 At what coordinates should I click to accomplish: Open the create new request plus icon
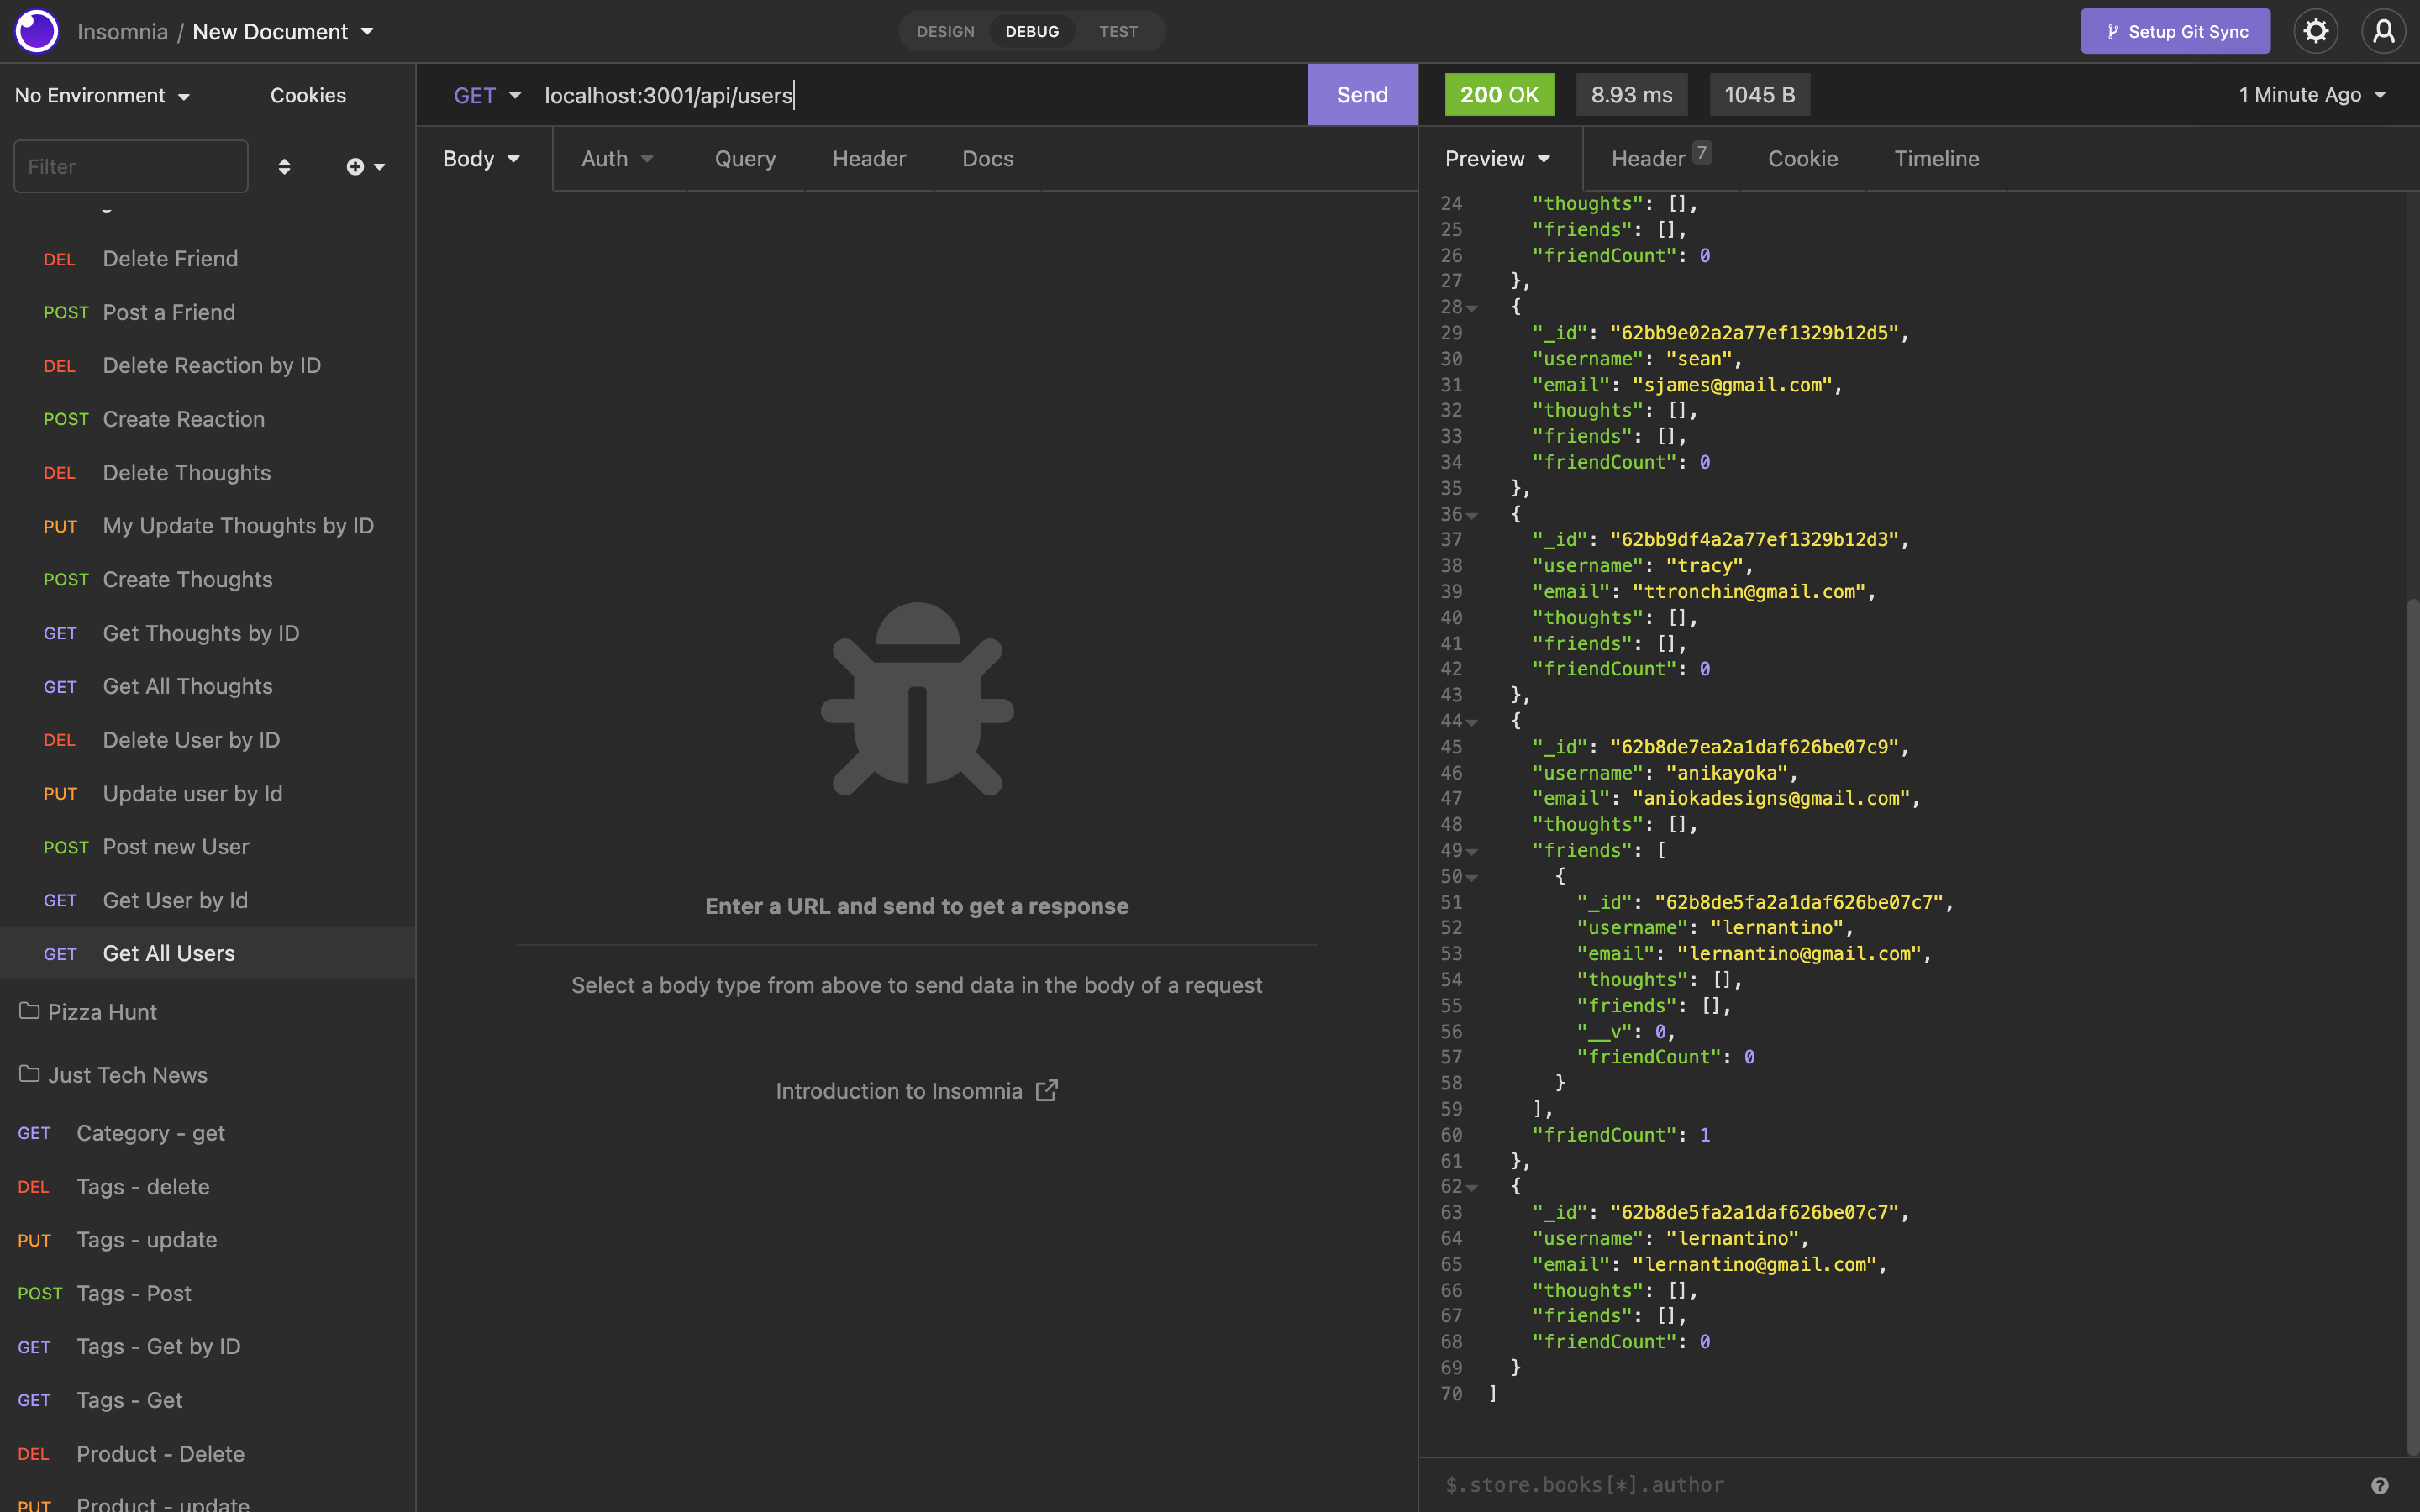pos(358,166)
